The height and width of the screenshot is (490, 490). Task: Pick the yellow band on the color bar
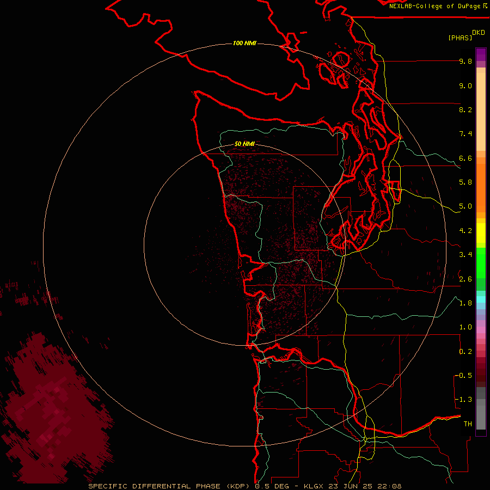click(481, 232)
